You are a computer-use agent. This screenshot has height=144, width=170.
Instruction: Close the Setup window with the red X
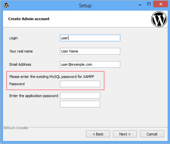pyautogui.click(x=160, y=4)
